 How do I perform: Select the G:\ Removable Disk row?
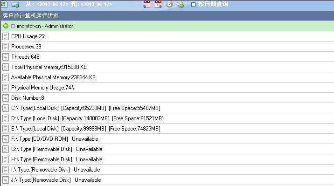[167, 149]
